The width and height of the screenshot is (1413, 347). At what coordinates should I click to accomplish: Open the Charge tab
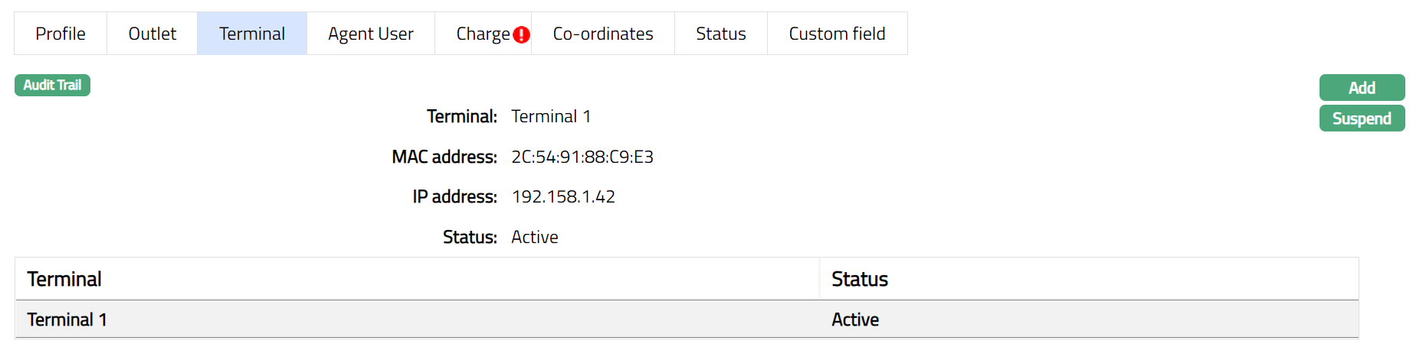482,34
